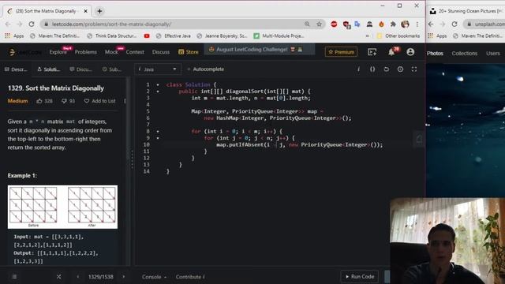Open Mock in LeetCode navbar
The width and height of the screenshot is (505, 284).
[111, 52]
